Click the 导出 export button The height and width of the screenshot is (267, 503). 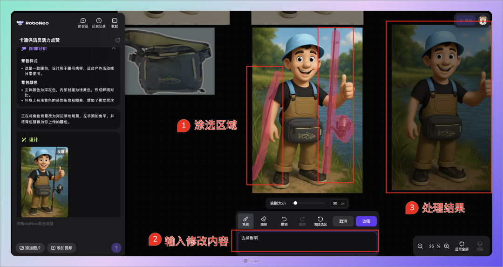pos(466,20)
